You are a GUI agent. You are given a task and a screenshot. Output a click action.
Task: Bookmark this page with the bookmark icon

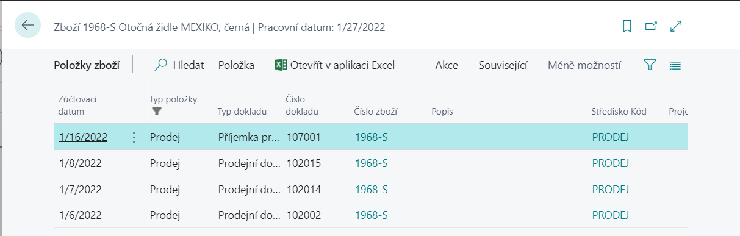tap(627, 26)
